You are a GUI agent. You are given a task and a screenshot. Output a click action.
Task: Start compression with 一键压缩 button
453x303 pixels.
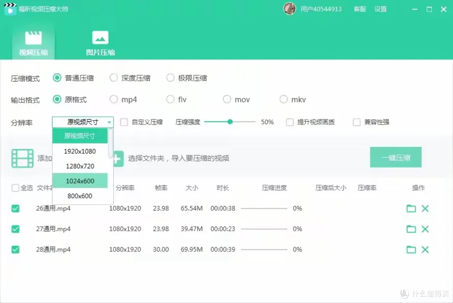(x=396, y=157)
